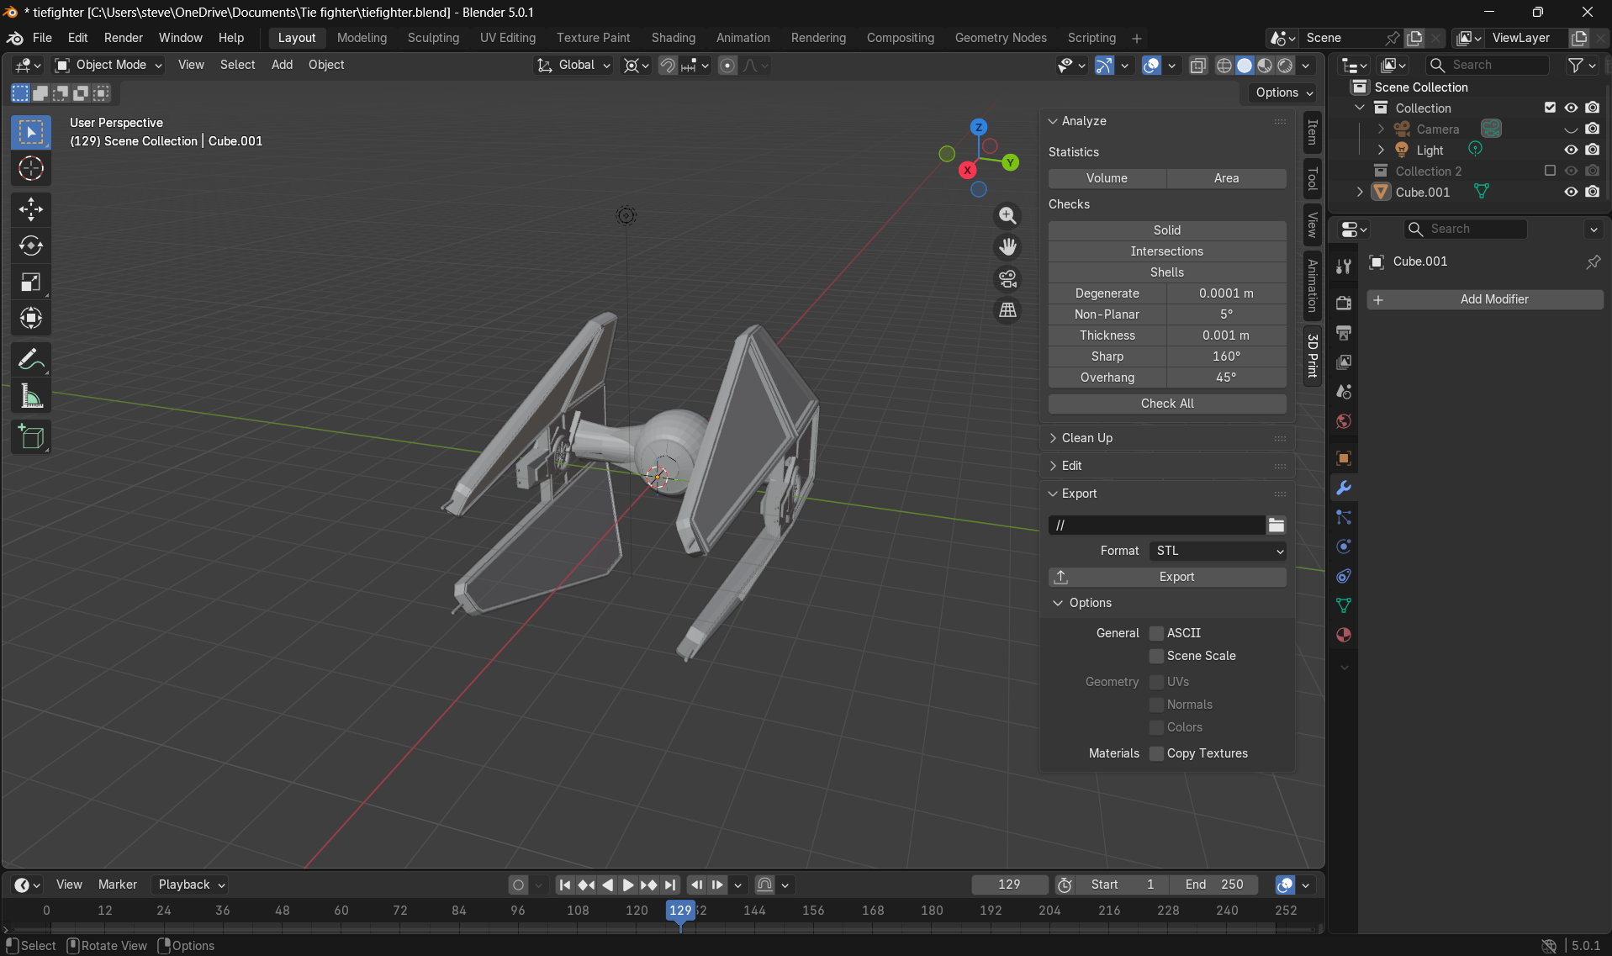Toggle Collection exclude checkbox in outliner
This screenshot has width=1612, height=956.
[x=1550, y=108]
